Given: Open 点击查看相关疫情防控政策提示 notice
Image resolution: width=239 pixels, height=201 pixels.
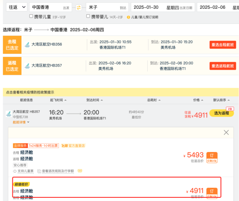Looking at the screenshot, I should click(x=30, y=92).
